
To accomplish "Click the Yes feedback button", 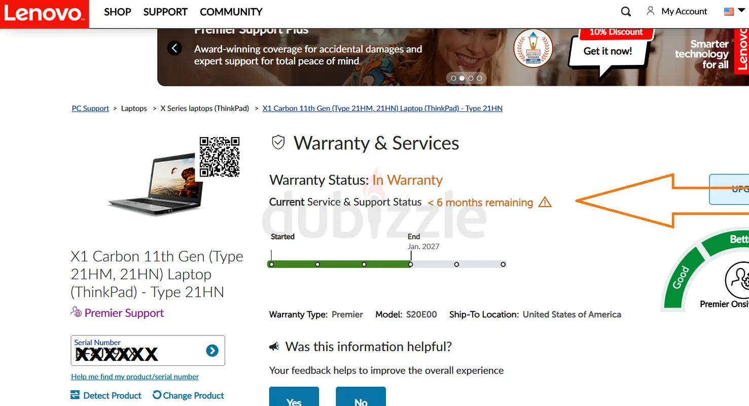I will [x=294, y=396].
